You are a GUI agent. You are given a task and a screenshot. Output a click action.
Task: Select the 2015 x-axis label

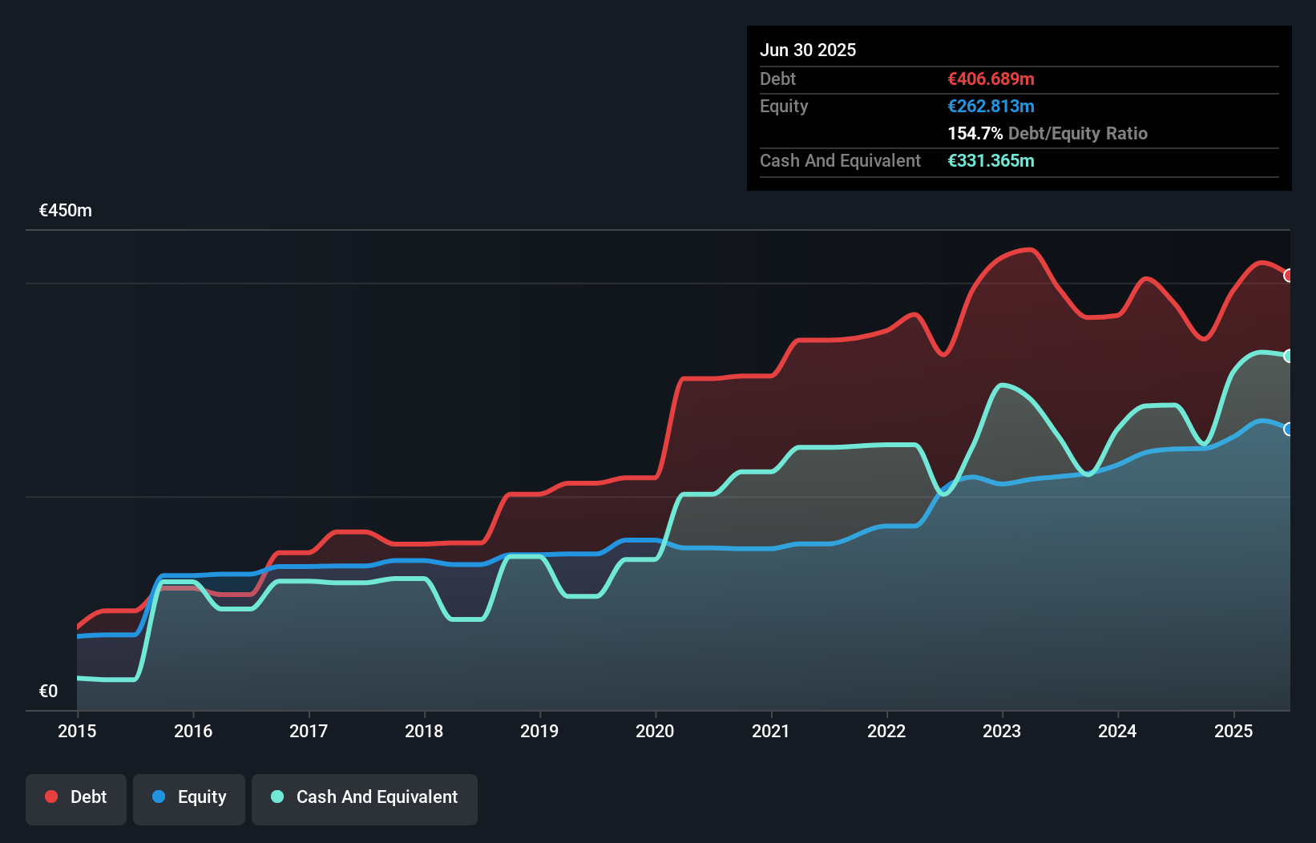[x=77, y=731]
